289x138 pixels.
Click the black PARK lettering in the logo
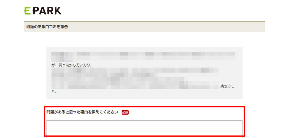[x=47, y=11]
